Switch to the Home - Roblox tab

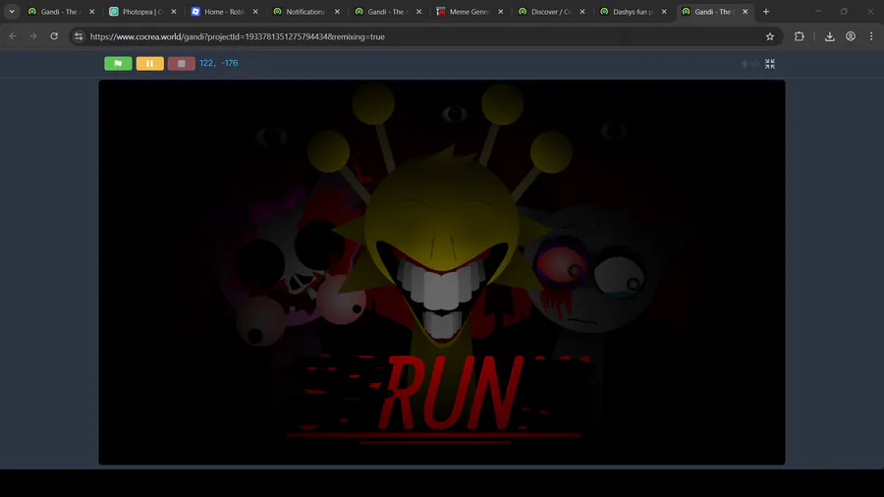223,11
